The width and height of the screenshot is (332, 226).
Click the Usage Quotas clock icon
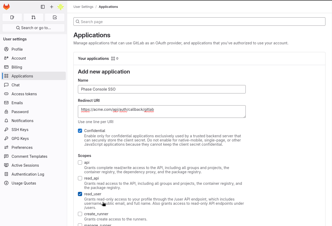click(6, 183)
